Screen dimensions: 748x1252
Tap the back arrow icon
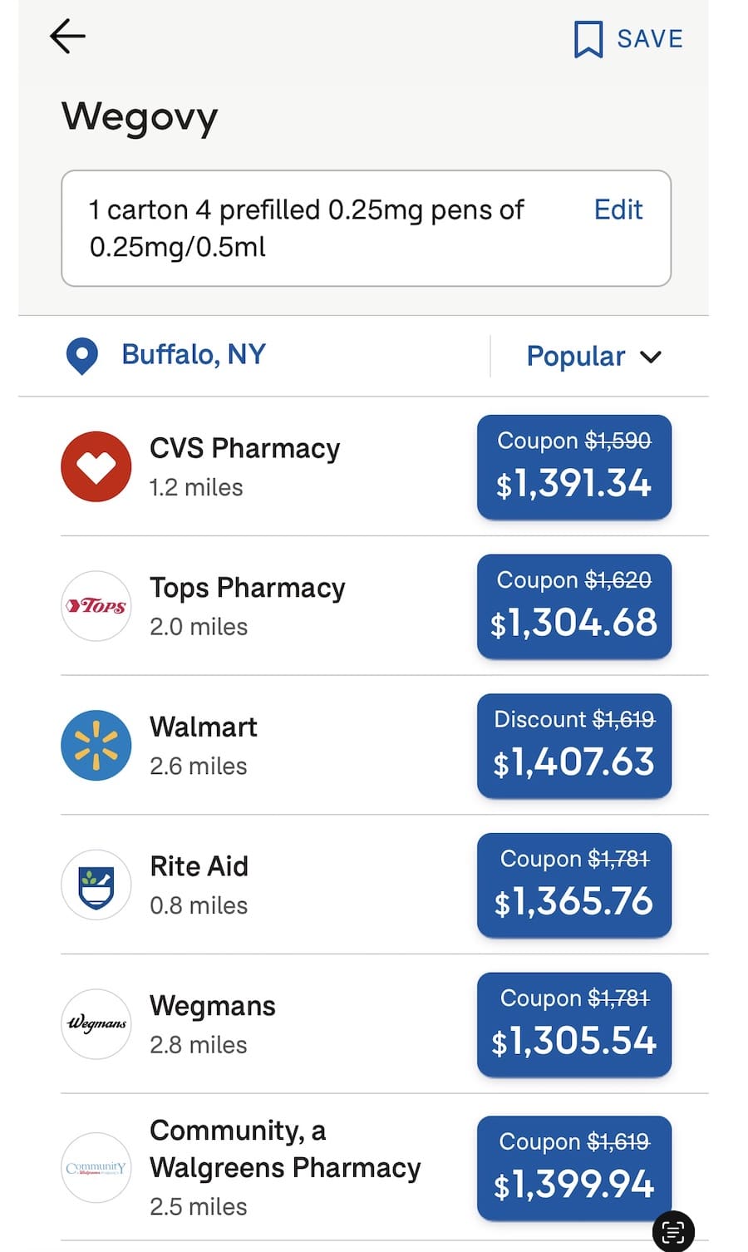pyautogui.click(x=67, y=37)
